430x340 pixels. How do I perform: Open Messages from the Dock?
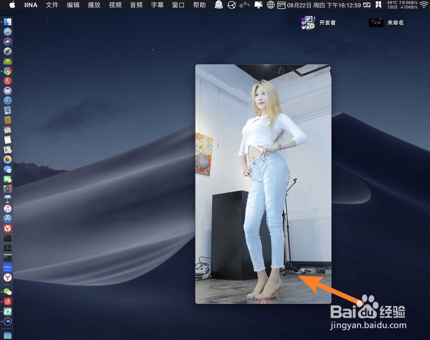(x=7, y=170)
